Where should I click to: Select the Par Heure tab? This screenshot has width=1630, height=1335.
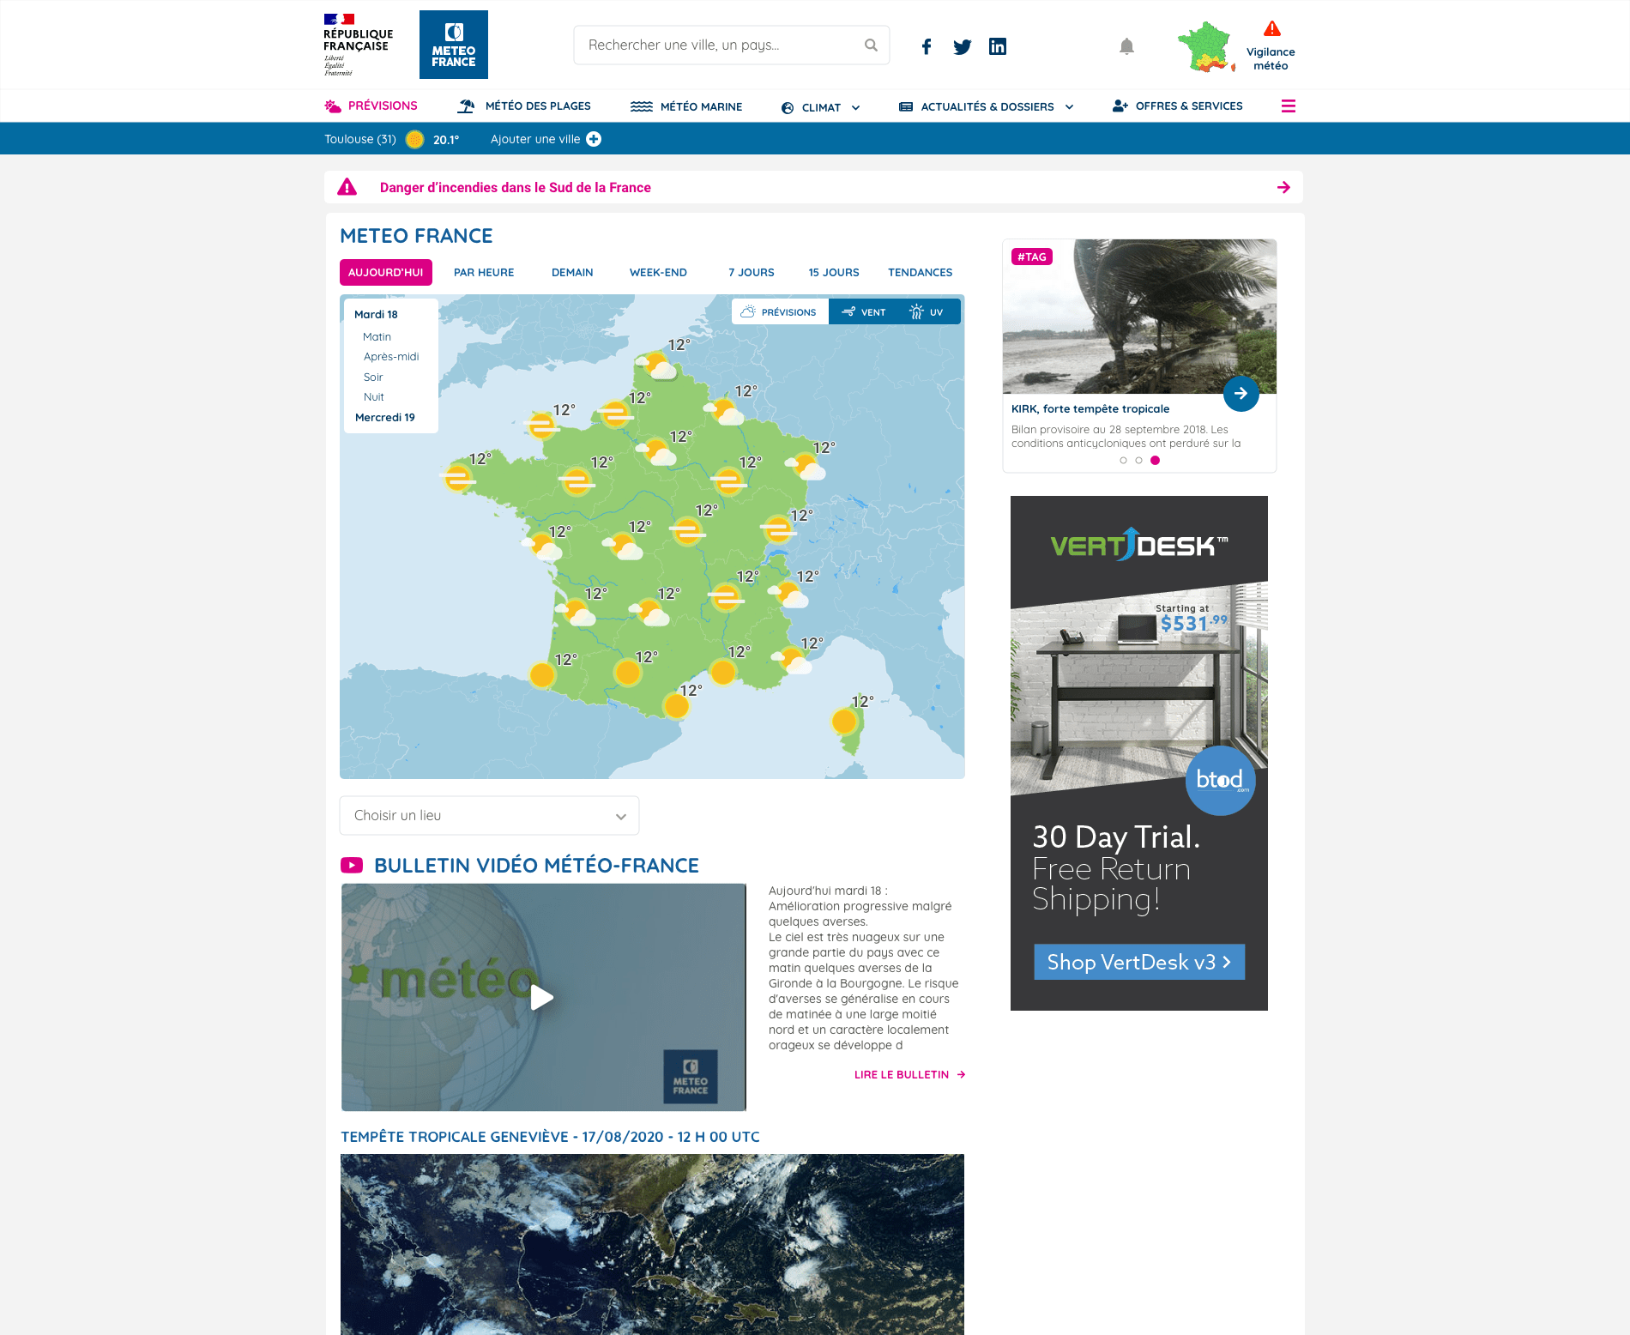(484, 272)
